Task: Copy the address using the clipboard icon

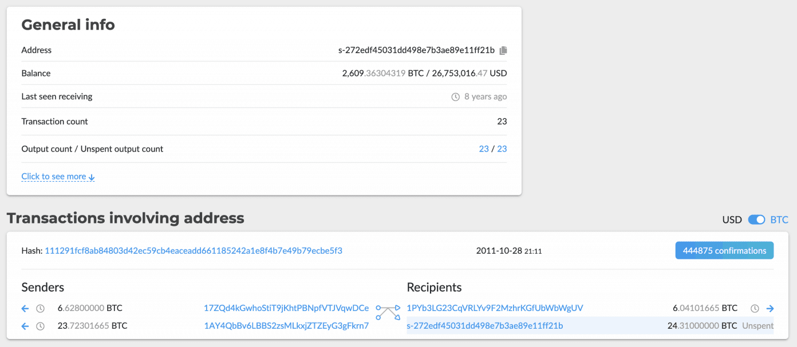Action: point(503,50)
